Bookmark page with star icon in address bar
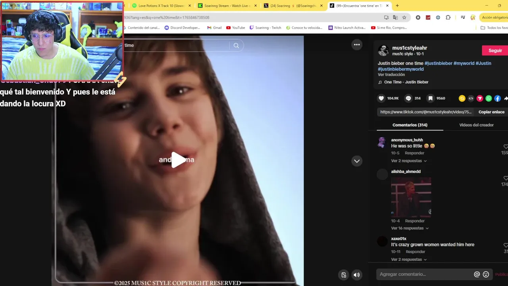The width and height of the screenshot is (508, 286). point(404,17)
